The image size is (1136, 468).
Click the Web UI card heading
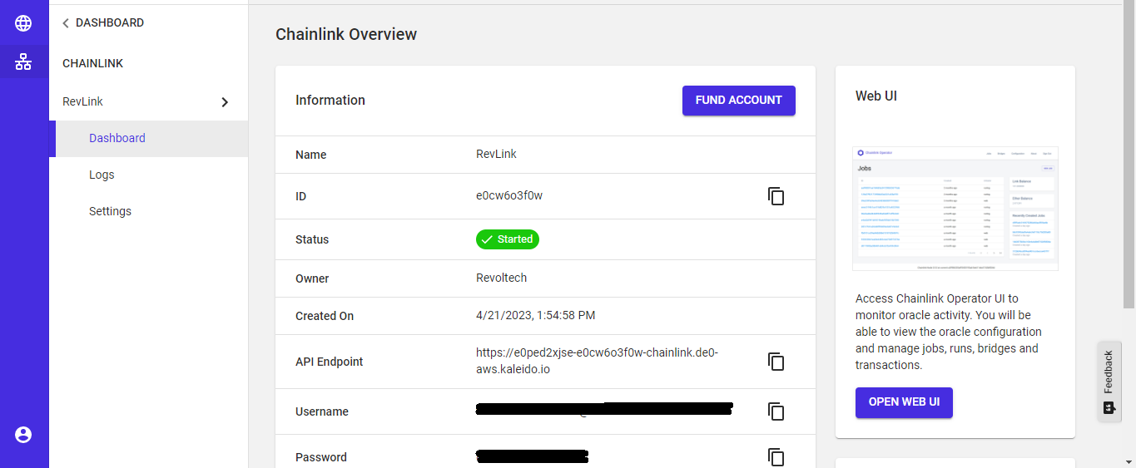point(876,96)
